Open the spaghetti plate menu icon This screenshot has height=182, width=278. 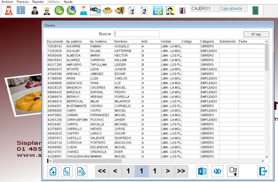point(107,10)
